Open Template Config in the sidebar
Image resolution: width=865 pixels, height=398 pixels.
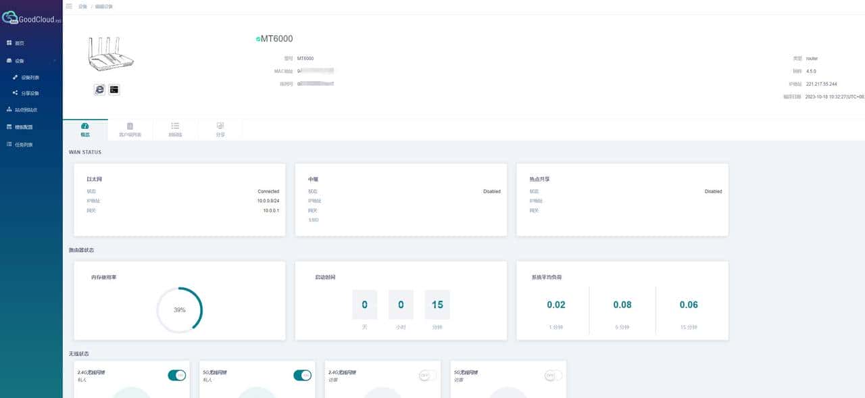[24, 127]
